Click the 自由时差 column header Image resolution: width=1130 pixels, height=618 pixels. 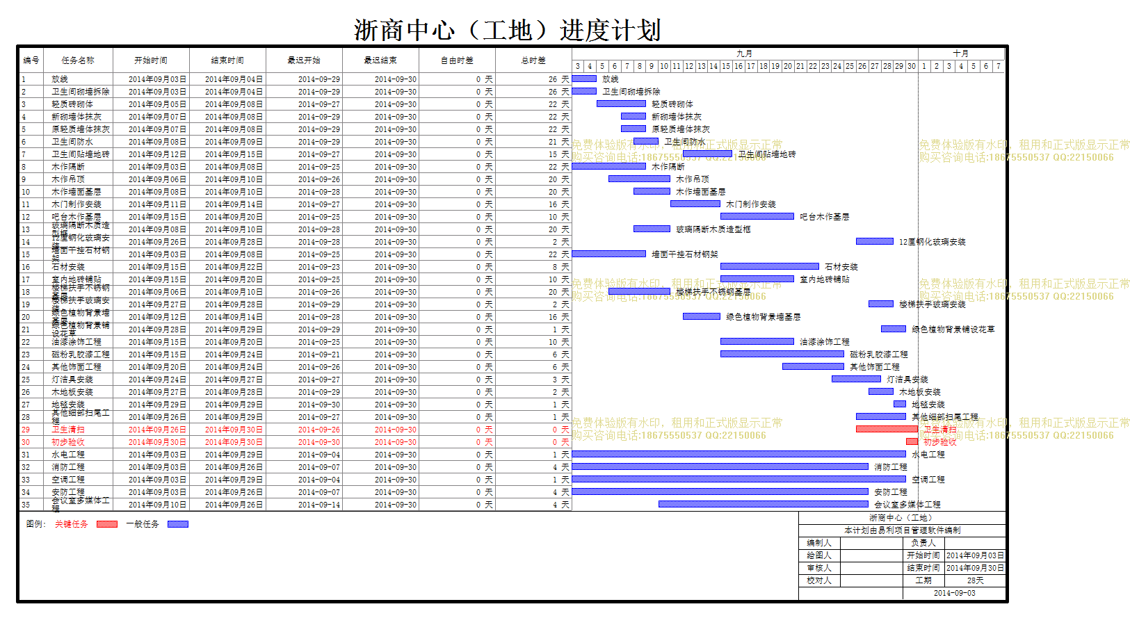click(x=457, y=60)
